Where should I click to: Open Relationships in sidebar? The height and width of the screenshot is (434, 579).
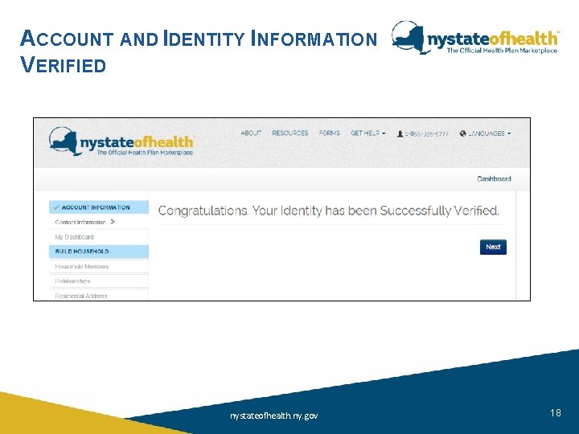coord(72,281)
